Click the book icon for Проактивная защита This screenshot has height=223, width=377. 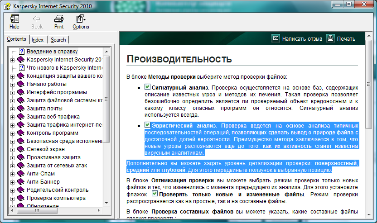point(21,157)
